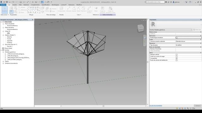This screenshot has width=202, height=113.
Task: Switch to the Vista ribbon tab
Action: pyautogui.click(x=20, y=5)
